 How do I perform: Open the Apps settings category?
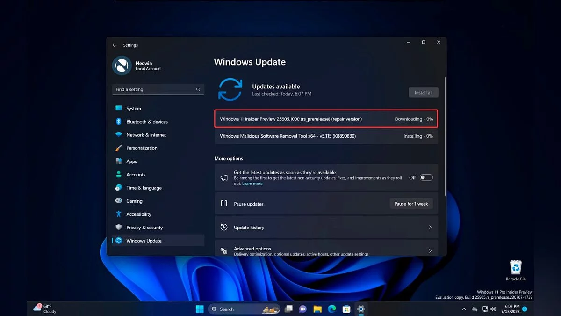158,162
